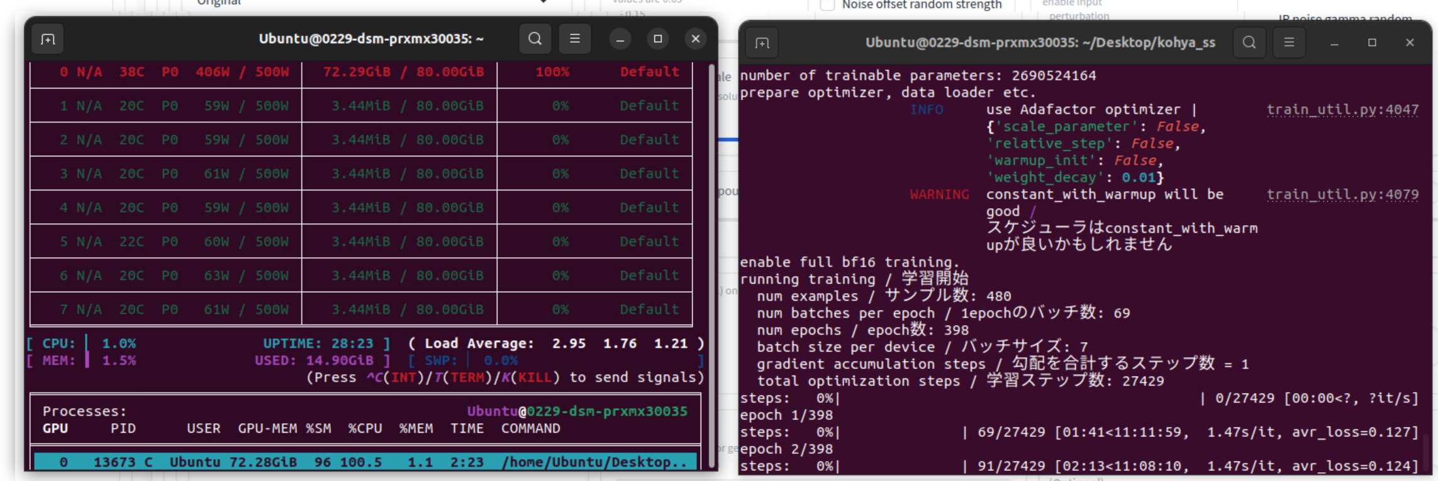The width and height of the screenshot is (1438, 481).
Task: Click the WARNING label in the kohya_ss log
Action: [x=939, y=194]
